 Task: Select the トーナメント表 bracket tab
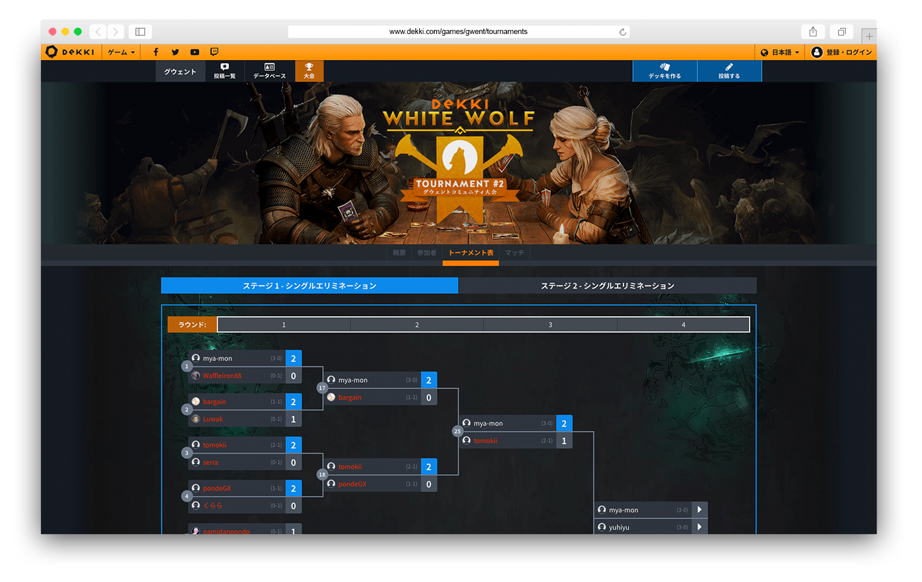471,254
